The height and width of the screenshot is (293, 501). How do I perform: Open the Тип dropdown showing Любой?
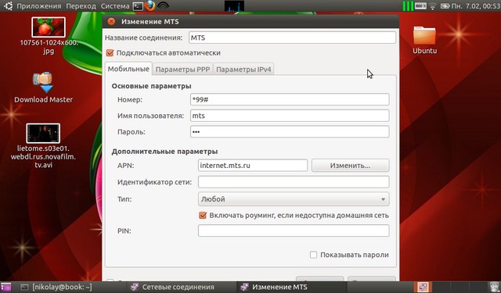tap(294, 199)
